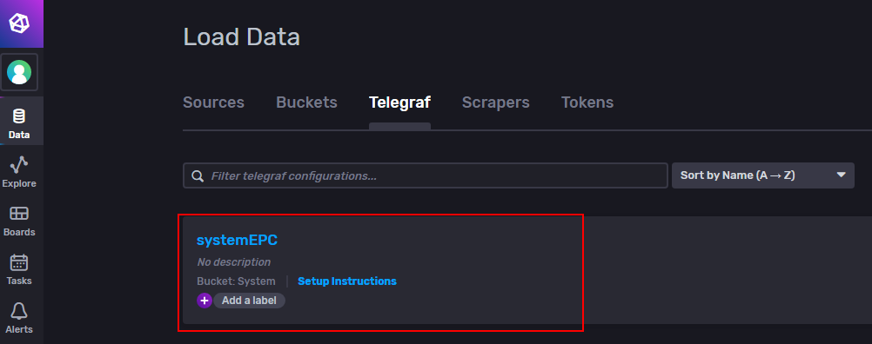Screen dimensions: 872x344
Task: Open the user account avatar menu
Action: (x=19, y=72)
